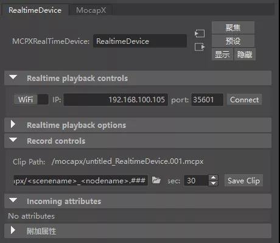Click the 预设 presets button

point(233,41)
